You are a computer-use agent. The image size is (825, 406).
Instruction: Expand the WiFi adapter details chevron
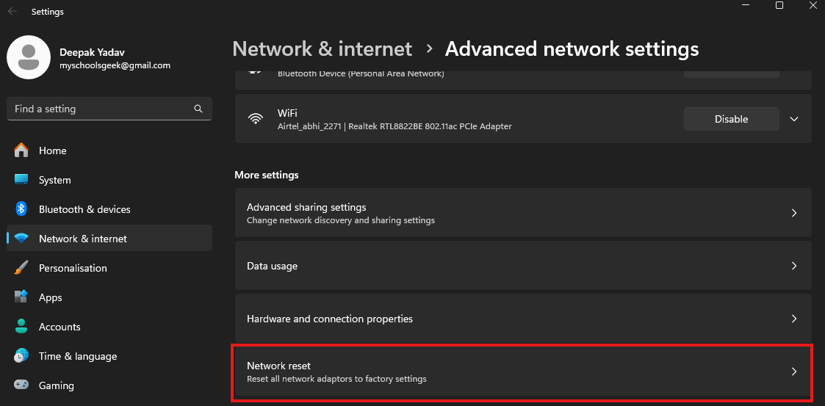[793, 119]
